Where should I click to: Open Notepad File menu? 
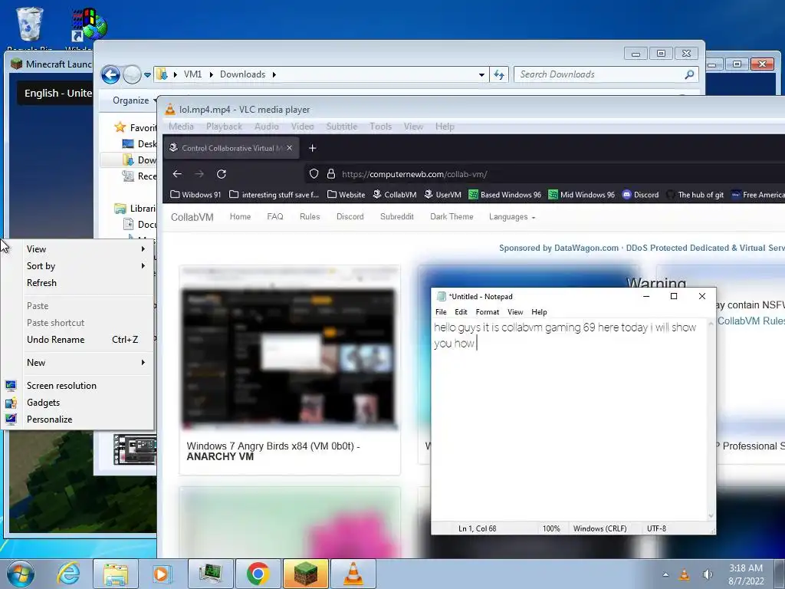click(x=441, y=312)
